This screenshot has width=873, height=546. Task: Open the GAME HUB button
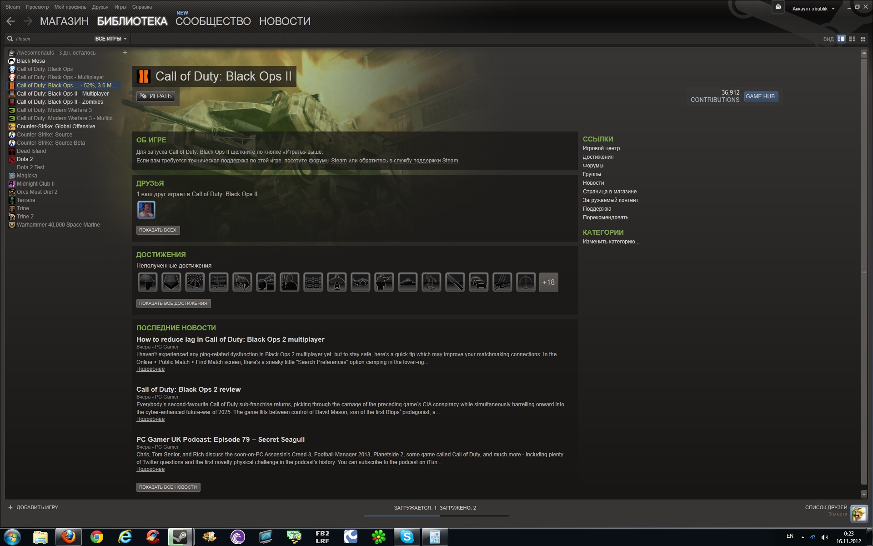761,96
